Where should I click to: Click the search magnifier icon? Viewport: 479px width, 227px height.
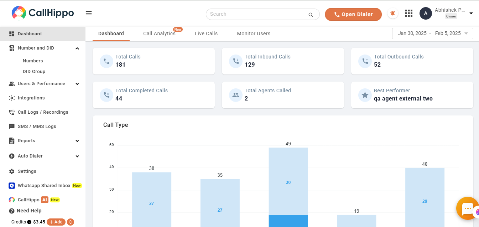[x=311, y=15]
